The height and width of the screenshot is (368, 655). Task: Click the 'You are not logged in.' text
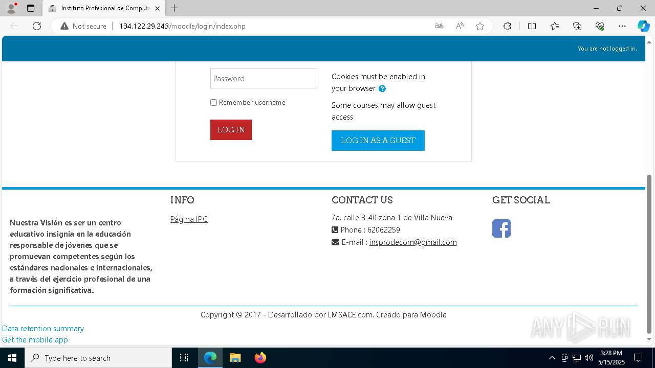click(607, 49)
